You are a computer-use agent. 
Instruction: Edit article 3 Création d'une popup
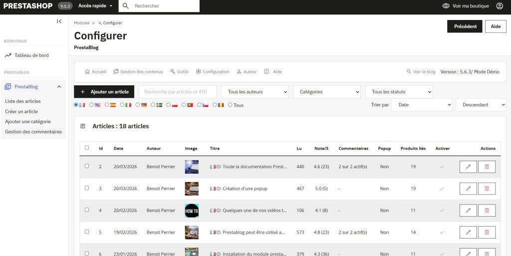click(468, 189)
